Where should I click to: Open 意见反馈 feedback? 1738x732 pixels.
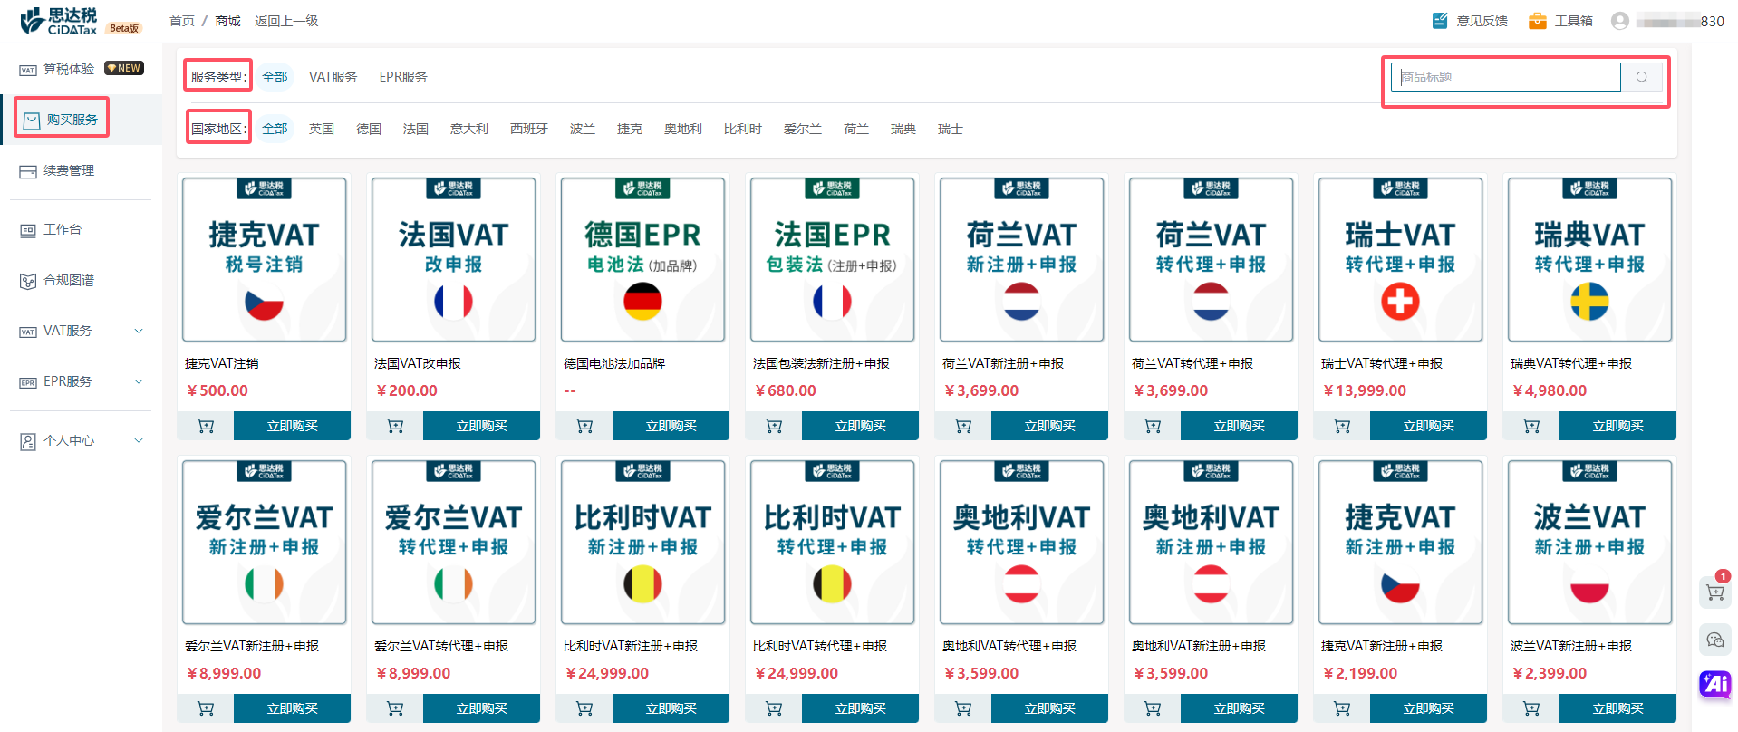1470,21
